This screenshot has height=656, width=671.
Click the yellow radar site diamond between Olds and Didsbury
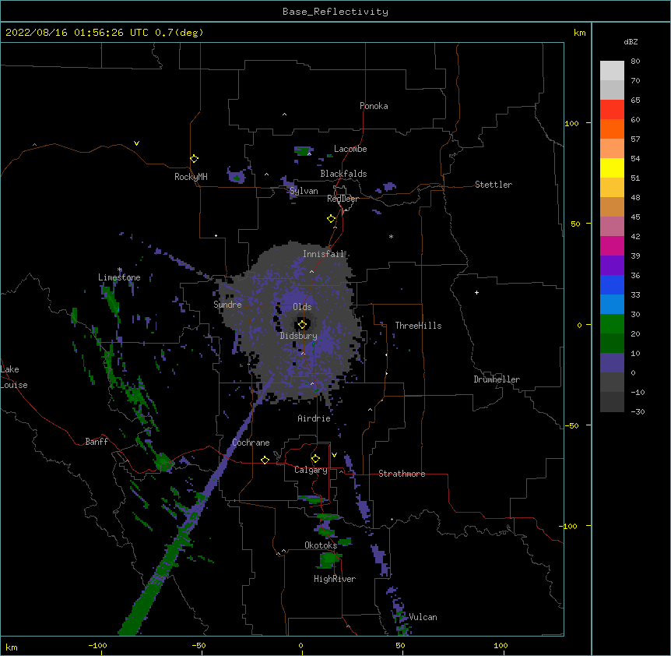click(303, 325)
